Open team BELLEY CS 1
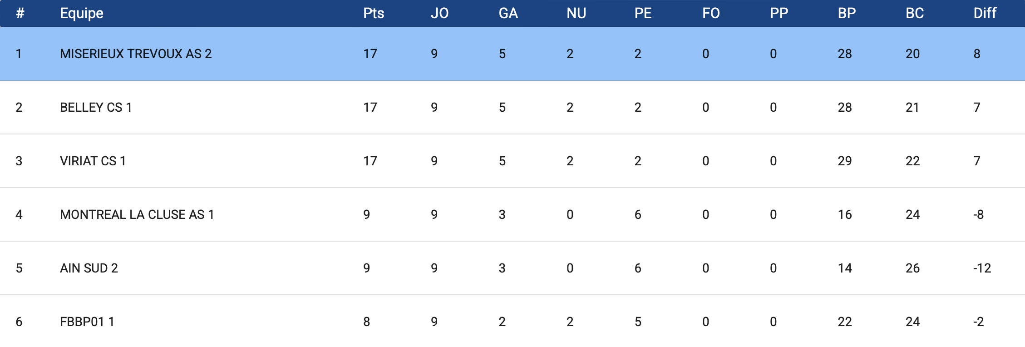Screen dimensions: 1025x347 pos(96,107)
